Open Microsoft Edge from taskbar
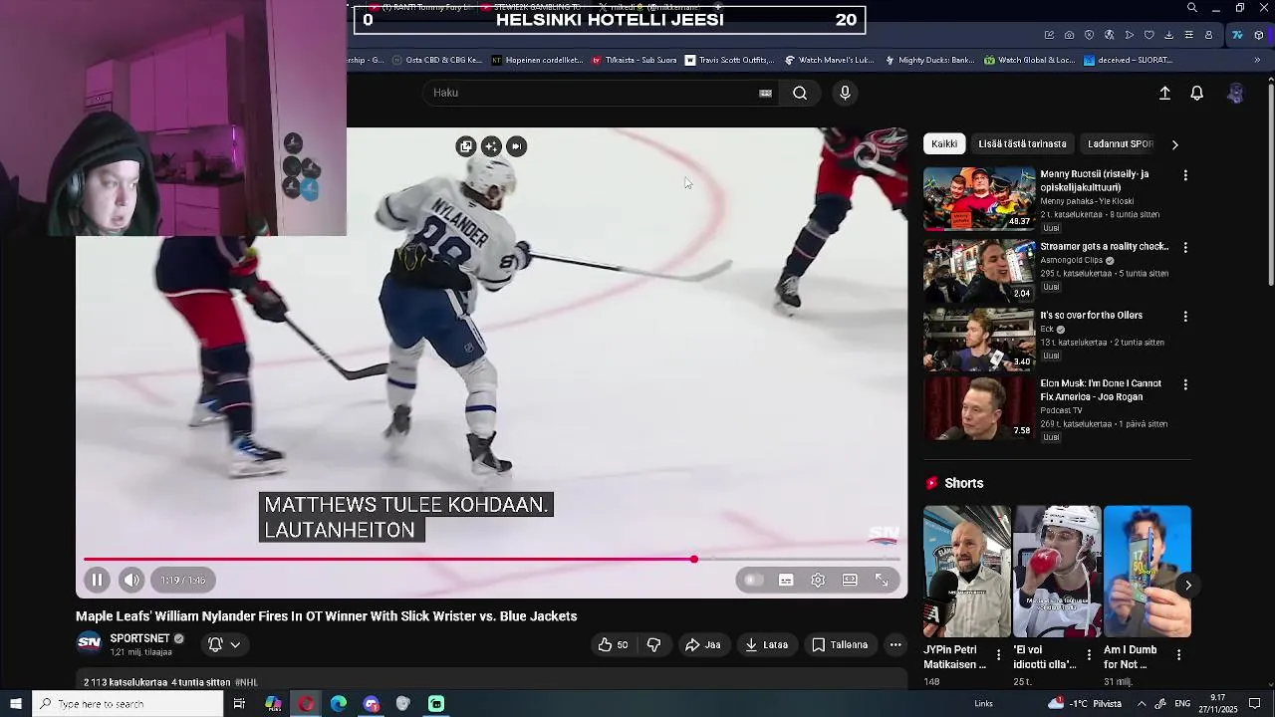Image resolution: width=1275 pixels, height=717 pixels. (x=339, y=704)
